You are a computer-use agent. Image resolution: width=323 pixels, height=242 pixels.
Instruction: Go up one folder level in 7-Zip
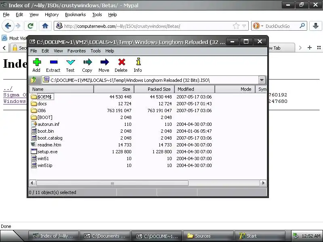(34, 80)
